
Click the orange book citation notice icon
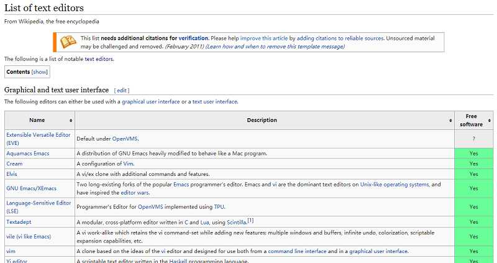68,42
